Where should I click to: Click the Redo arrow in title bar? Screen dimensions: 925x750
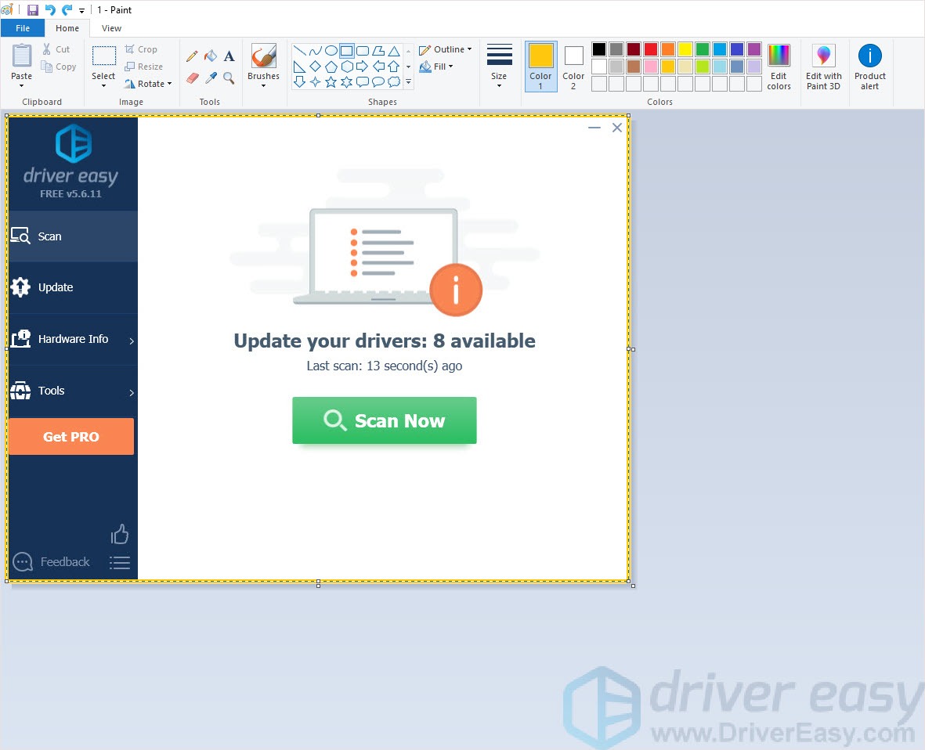click(x=67, y=10)
